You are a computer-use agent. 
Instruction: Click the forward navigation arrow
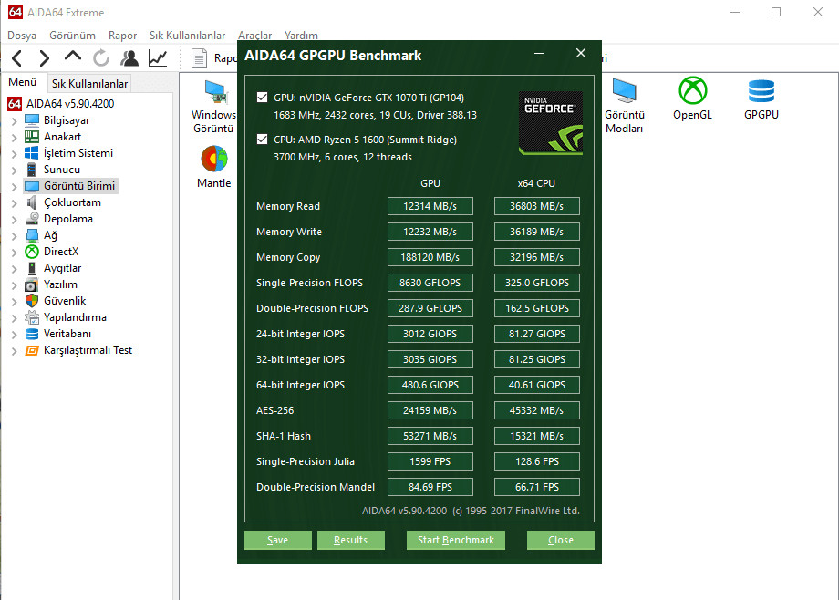pyautogui.click(x=44, y=59)
